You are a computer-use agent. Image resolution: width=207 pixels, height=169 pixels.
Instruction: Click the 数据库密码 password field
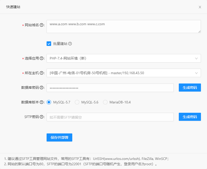pos(110,88)
